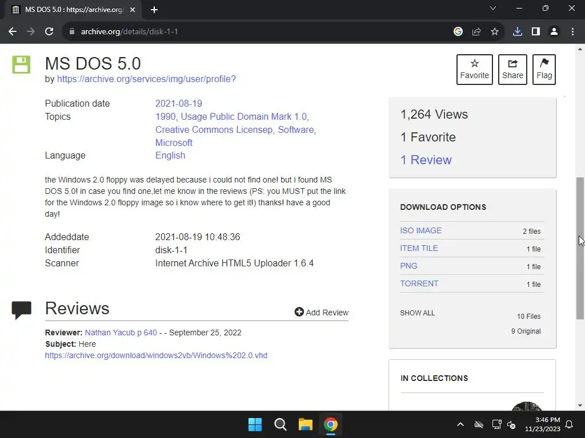Open notifications bell in the taskbar
The height and width of the screenshot is (438, 585).
coord(570,424)
